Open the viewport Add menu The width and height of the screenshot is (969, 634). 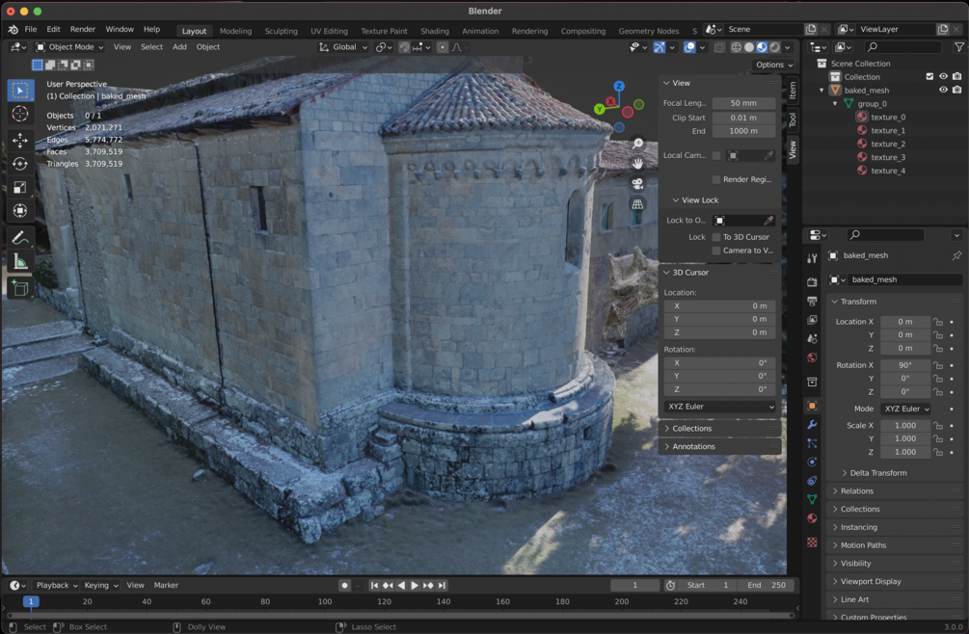[179, 47]
